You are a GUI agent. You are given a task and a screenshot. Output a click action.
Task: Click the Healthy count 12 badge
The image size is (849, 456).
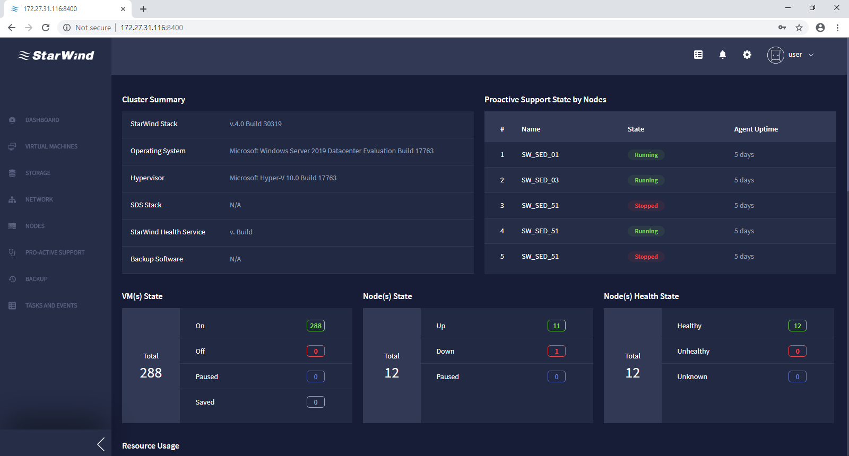pos(798,326)
